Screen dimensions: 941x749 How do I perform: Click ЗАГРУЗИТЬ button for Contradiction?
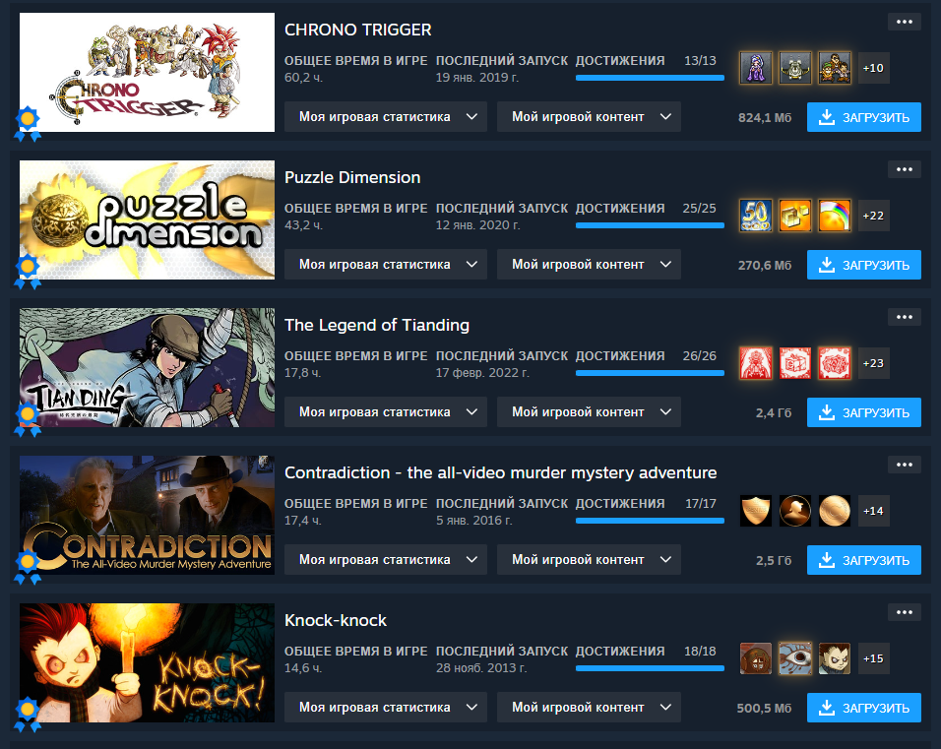coord(863,560)
